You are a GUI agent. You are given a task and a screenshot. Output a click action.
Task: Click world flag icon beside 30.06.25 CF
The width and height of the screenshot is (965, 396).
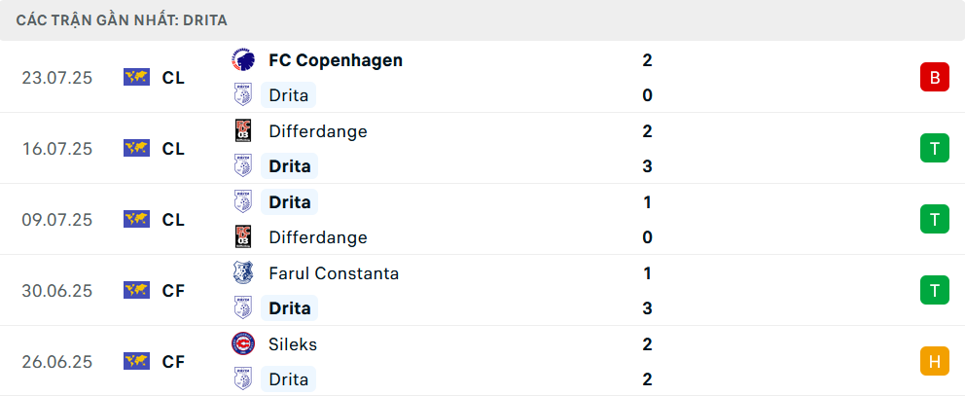(136, 290)
